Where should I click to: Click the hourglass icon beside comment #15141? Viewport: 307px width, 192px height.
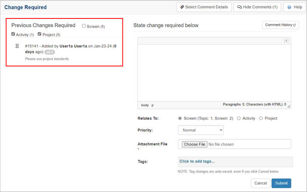17,46
